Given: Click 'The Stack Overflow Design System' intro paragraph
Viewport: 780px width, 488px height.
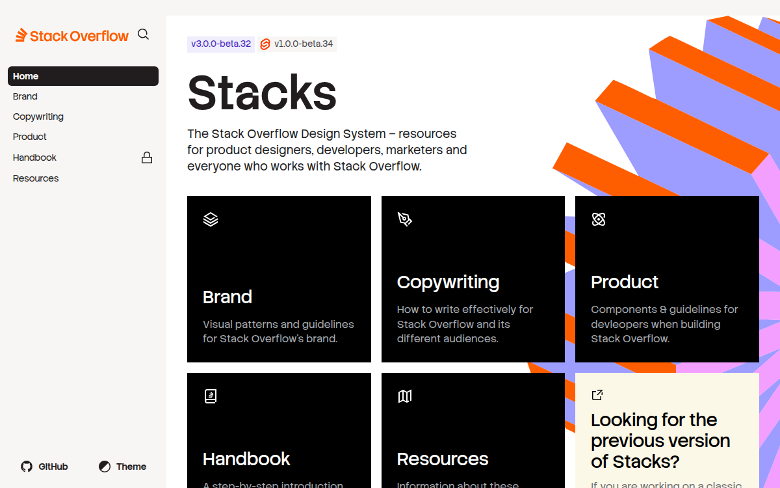Looking at the screenshot, I should click(x=327, y=150).
